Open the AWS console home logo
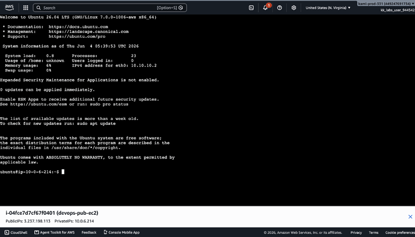The width and height of the screenshot is (415, 237). [x=9, y=8]
